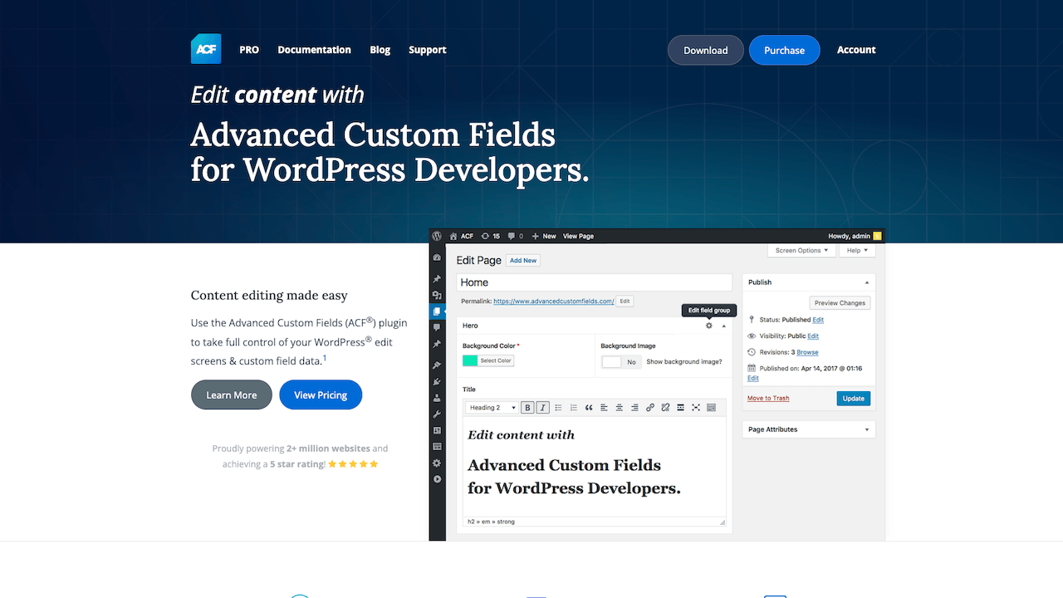
Task: Click the Insert Read More tag icon
Action: (x=681, y=408)
